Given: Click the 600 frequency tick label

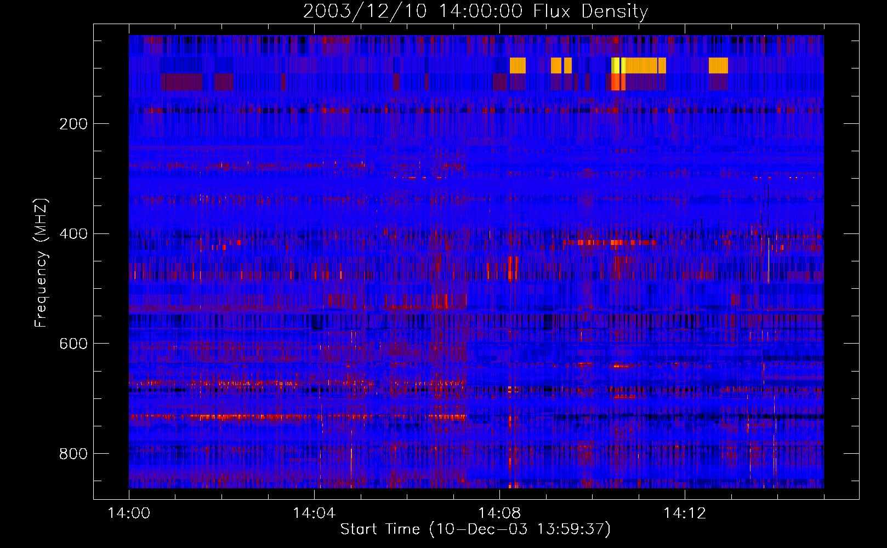Looking at the screenshot, I should [x=73, y=344].
